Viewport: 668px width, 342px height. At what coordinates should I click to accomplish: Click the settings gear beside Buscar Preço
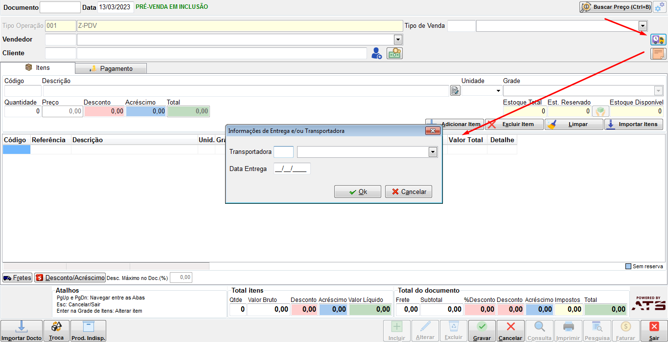click(x=660, y=7)
